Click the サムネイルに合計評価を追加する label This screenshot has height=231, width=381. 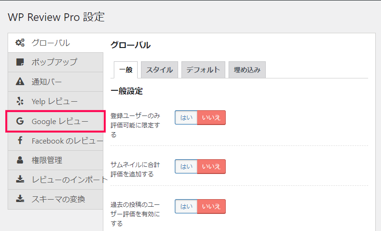click(x=135, y=169)
